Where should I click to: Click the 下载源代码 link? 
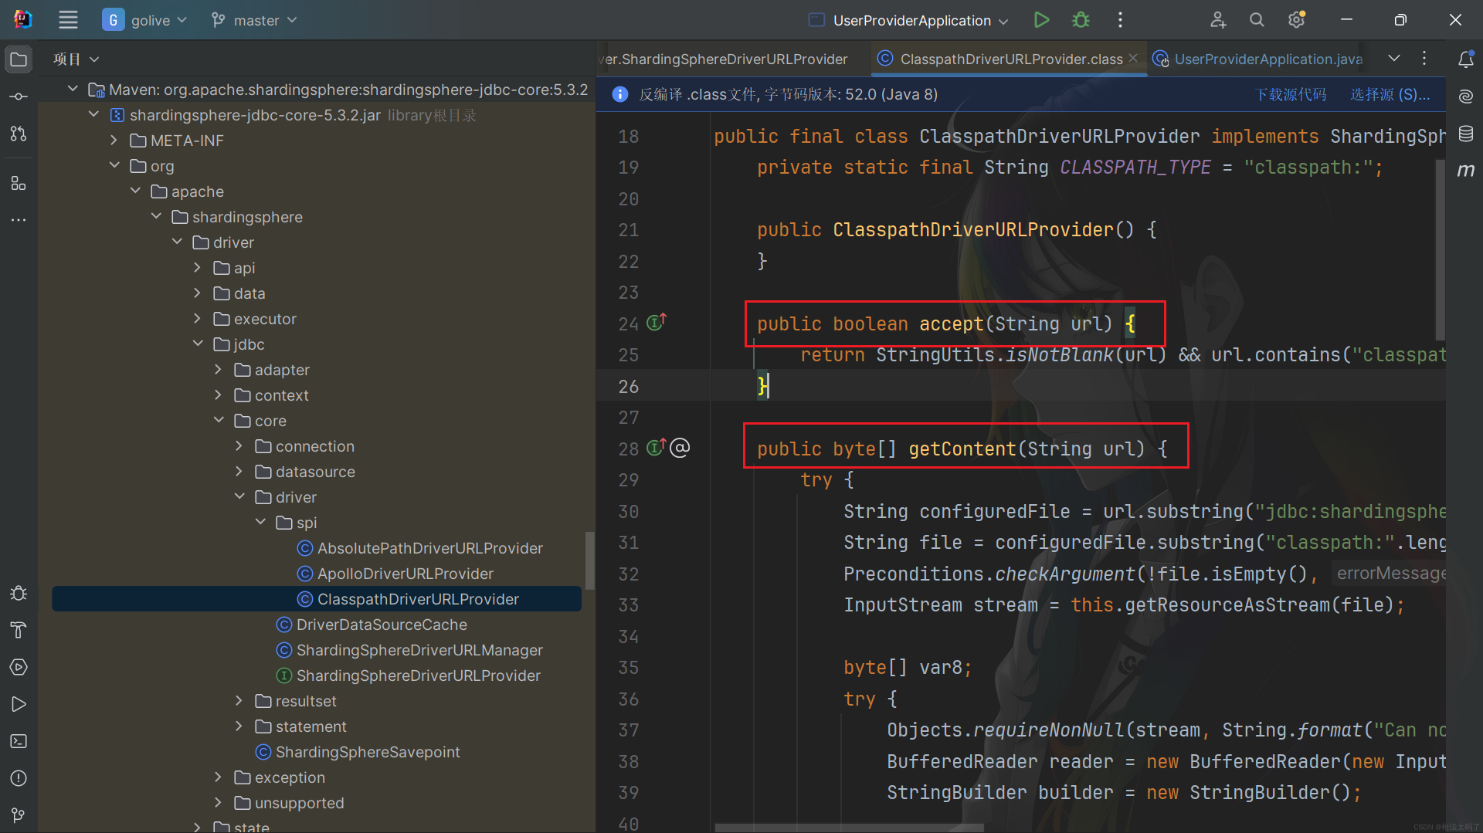1291,94
